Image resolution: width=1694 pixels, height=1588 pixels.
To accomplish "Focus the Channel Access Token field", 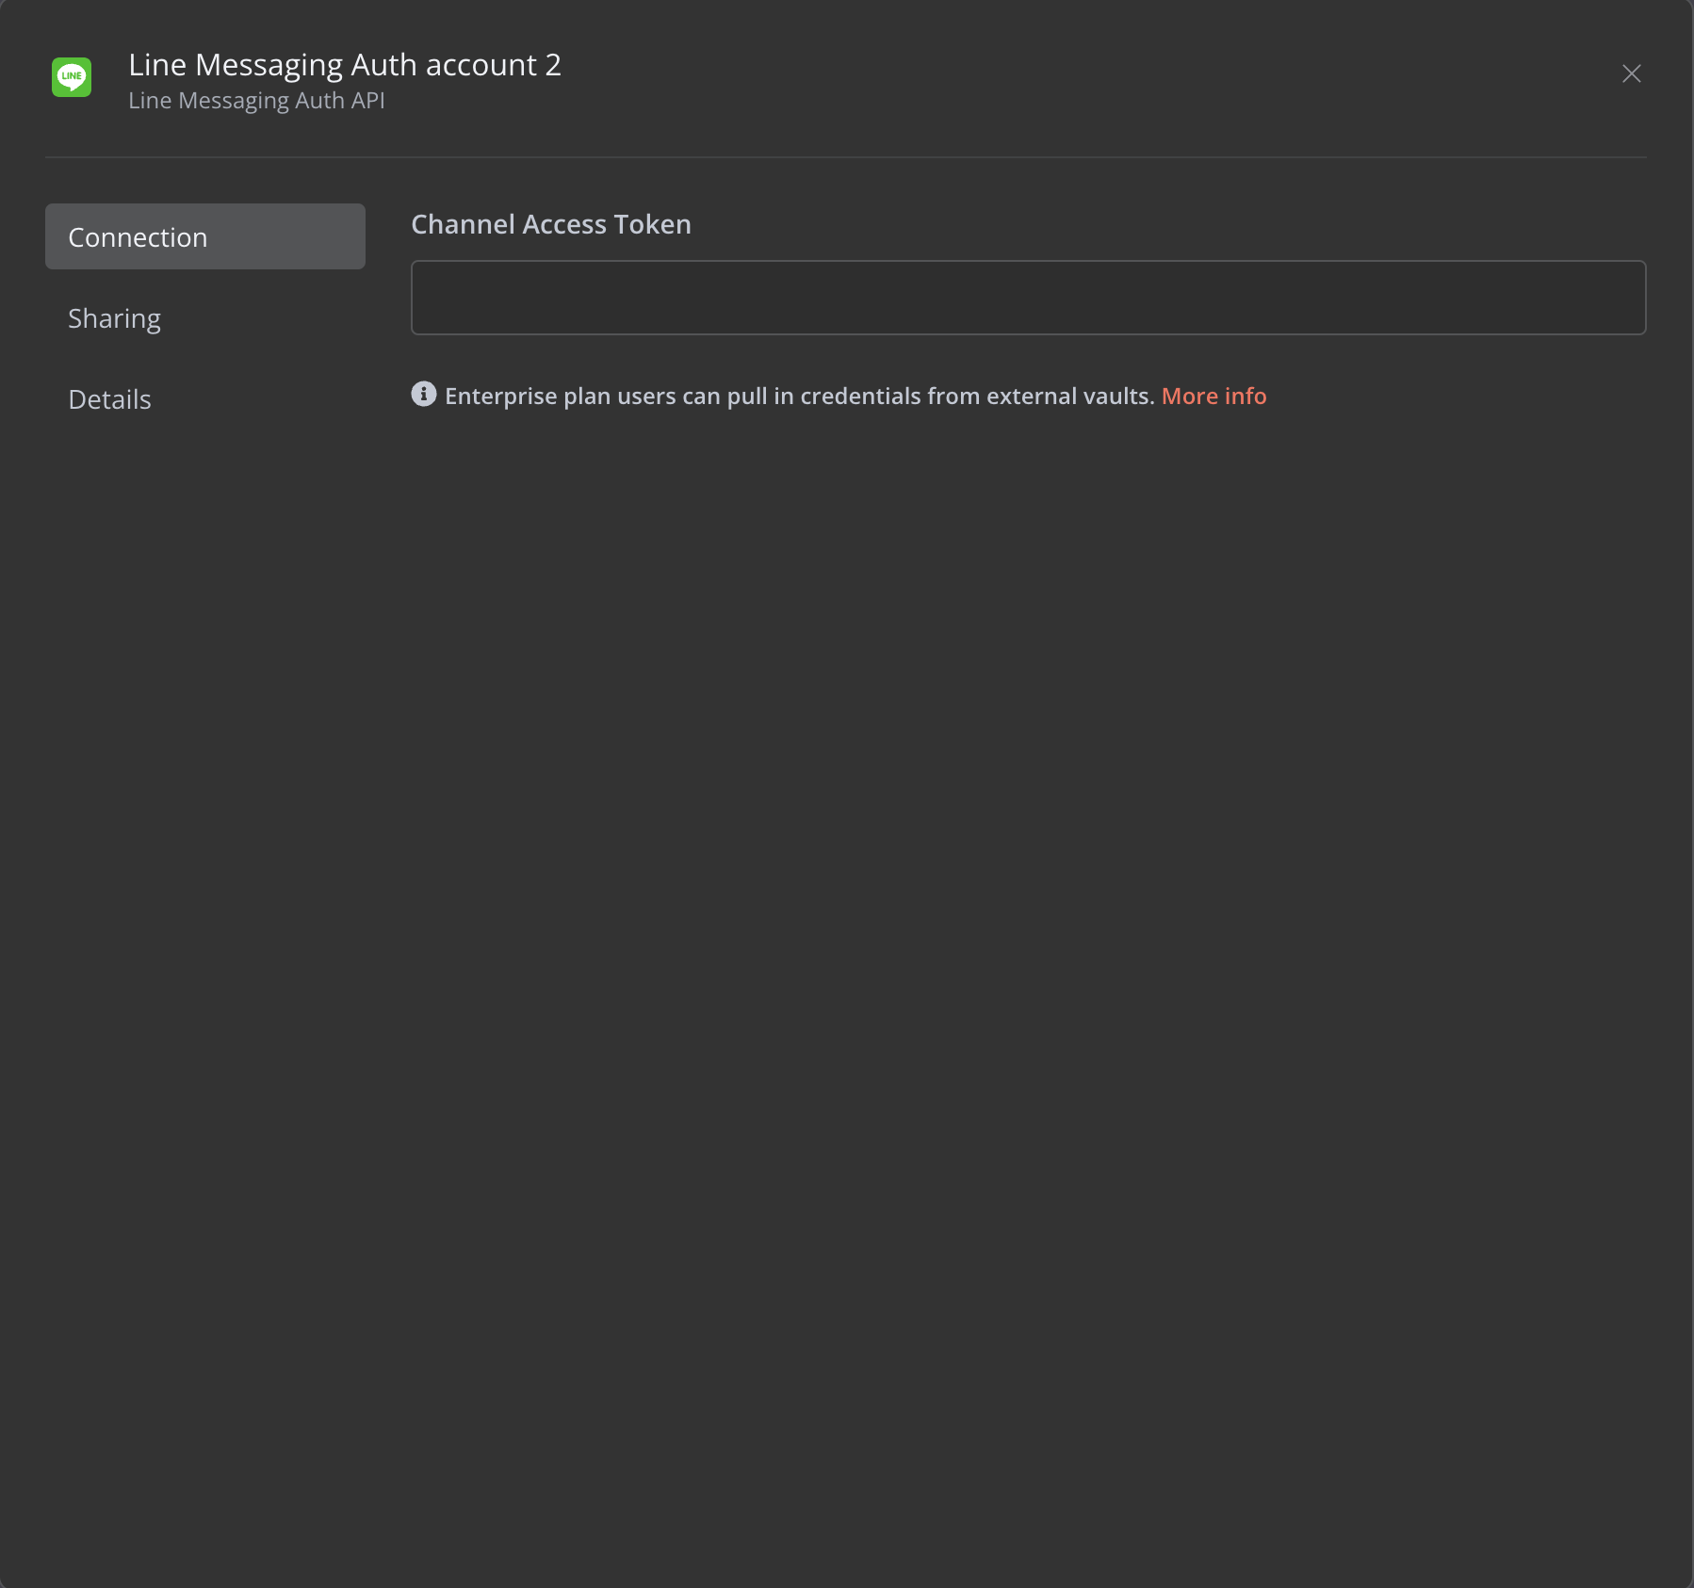I will click(x=1029, y=298).
